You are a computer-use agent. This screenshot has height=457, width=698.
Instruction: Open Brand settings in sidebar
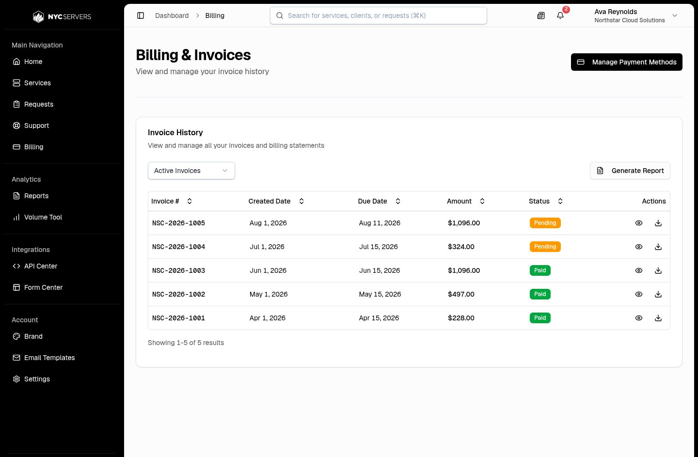[x=62, y=336]
